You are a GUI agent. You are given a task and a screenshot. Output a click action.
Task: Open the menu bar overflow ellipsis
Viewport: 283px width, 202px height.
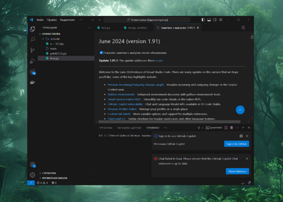pyautogui.click(x=80, y=19)
